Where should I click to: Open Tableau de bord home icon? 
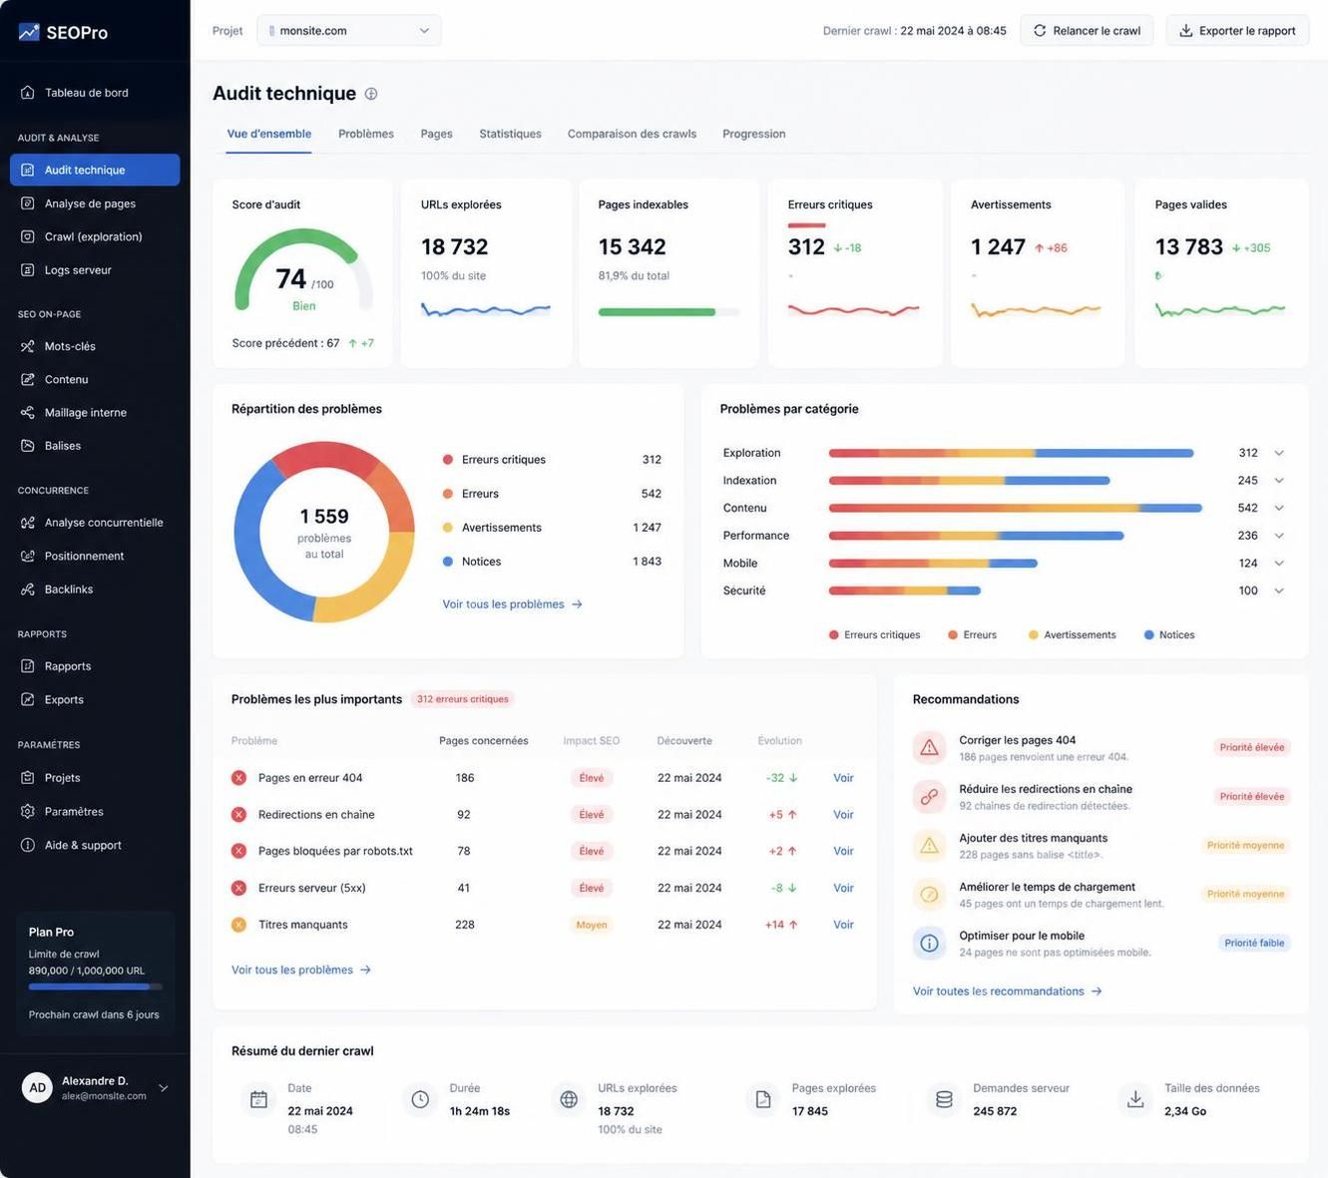coord(28,93)
